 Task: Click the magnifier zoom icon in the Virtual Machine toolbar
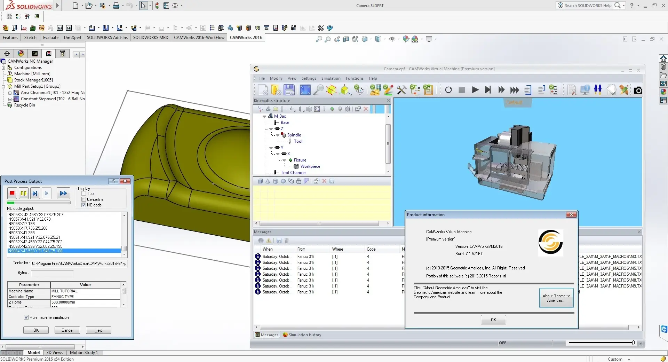coord(318,90)
